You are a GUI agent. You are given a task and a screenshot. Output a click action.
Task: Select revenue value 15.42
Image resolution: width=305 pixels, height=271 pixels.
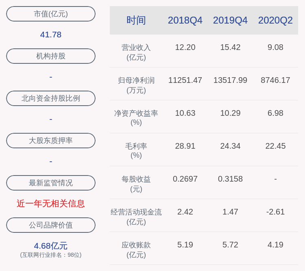coord(230,47)
